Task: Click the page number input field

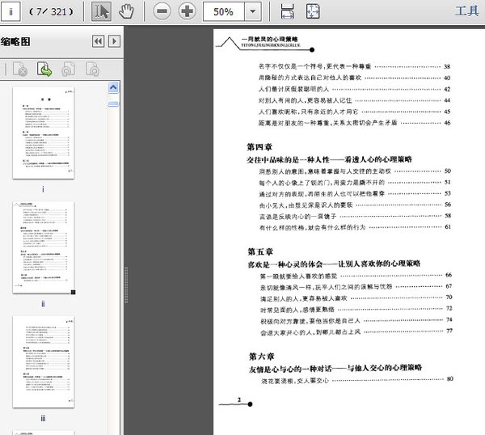Action: tap(12, 11)
